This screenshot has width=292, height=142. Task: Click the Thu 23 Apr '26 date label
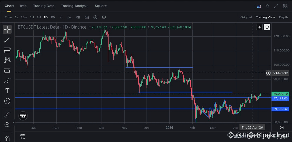pos(252,128)
